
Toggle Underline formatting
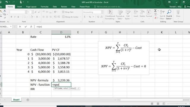pos(18,17)
